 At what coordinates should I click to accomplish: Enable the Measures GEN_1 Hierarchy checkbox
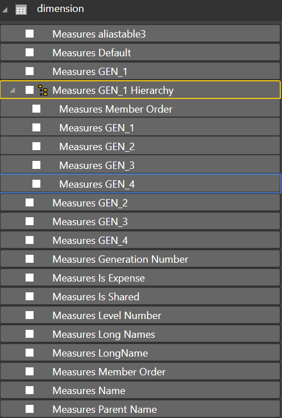click(30, 90)
